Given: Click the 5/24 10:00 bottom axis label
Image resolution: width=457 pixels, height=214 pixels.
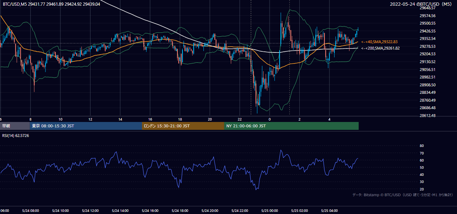Looking at the screenshot, I should (60, 210).
